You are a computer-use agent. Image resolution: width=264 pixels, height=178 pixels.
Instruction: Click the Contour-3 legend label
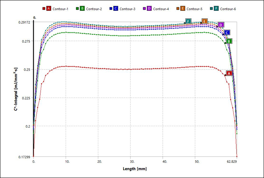pyautogui.click(x=127, y=9)
